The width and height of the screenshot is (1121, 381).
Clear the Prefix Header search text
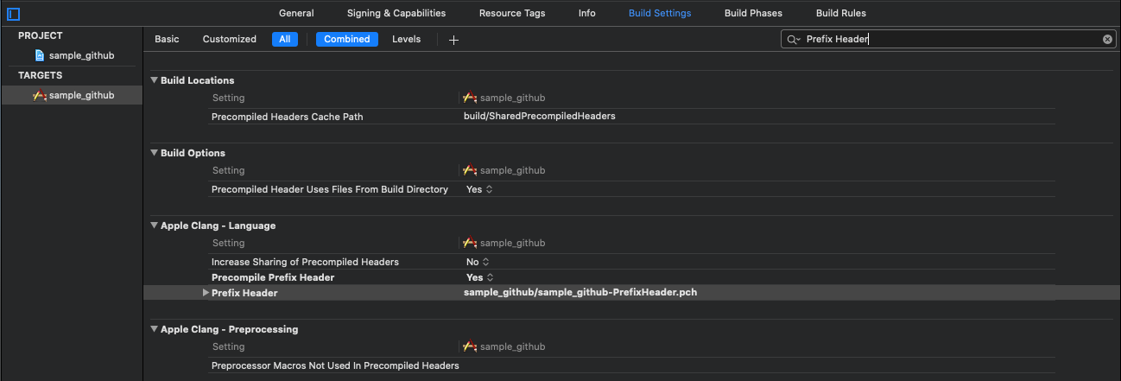point(1107,39)
